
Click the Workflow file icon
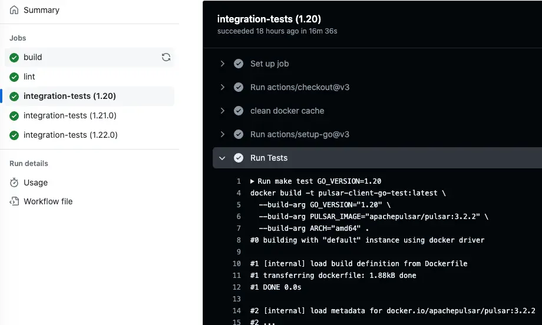(14, 201)
